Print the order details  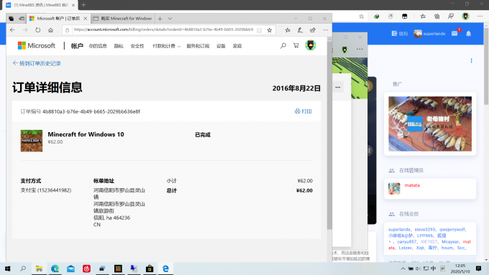[303, 111]
